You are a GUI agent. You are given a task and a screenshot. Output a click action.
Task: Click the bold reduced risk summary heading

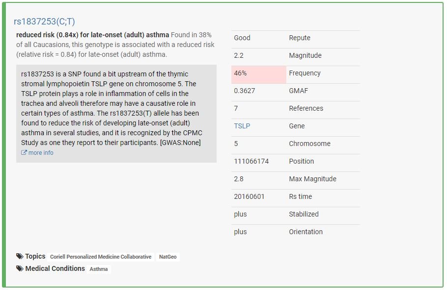92,35
